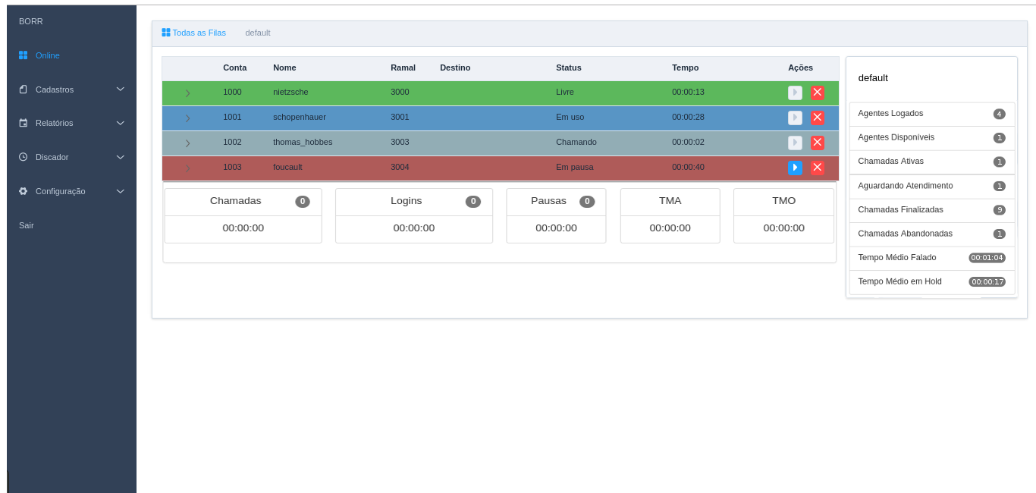This screenshot has width=1036, height=493.
Task: Expand row details for account 1003
Action: 187,168
